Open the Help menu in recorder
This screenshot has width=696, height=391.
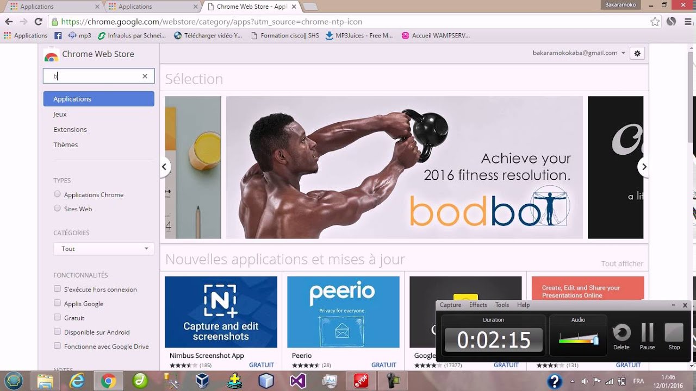pos(523,305)
